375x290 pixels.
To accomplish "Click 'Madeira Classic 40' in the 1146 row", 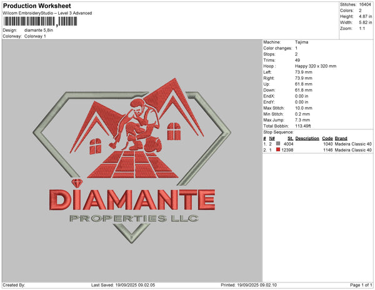I will point(353,150).
